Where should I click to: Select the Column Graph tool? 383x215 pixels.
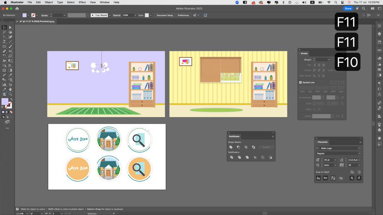(x=4, y=85)
